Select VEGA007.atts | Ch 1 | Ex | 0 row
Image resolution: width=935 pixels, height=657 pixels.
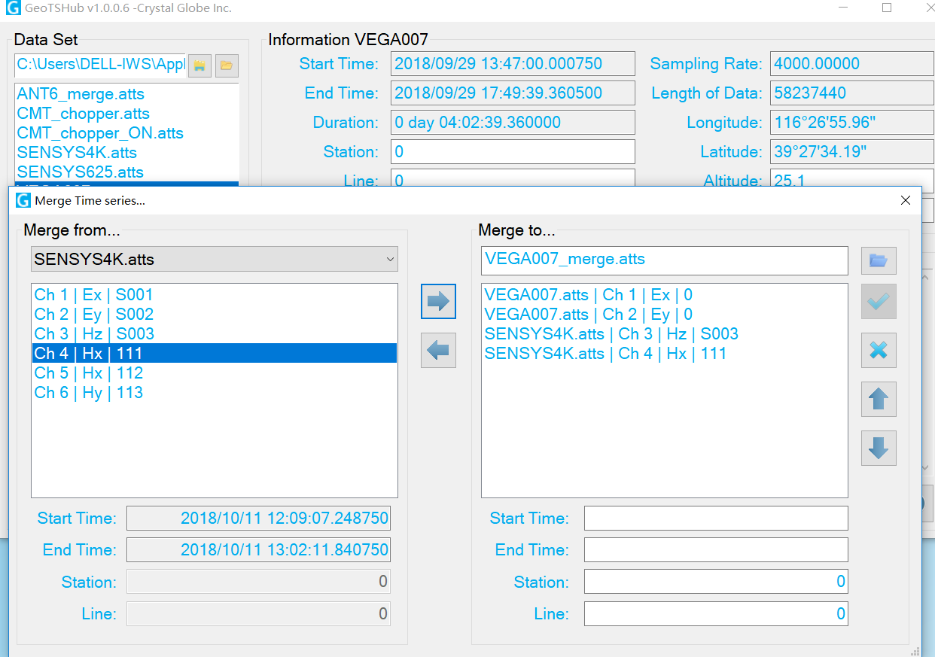point(665,295)
